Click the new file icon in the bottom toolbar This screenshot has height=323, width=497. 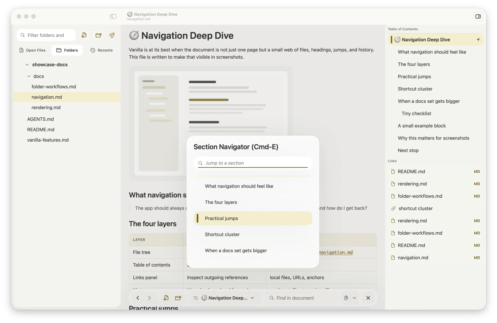[x=166, y=298]
